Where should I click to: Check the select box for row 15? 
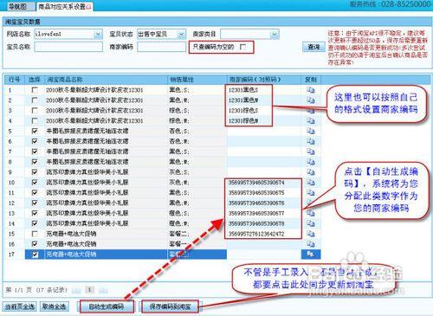click(x=35, y=234)
